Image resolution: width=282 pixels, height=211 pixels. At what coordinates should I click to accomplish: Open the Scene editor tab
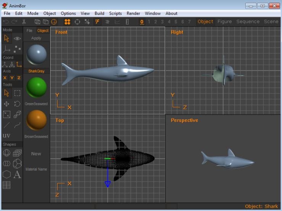[x=271, y=22]
